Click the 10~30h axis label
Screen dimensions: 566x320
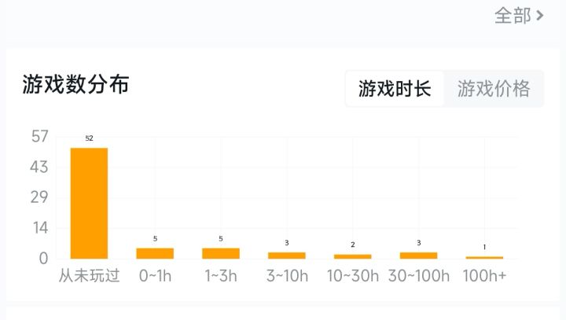352,276
